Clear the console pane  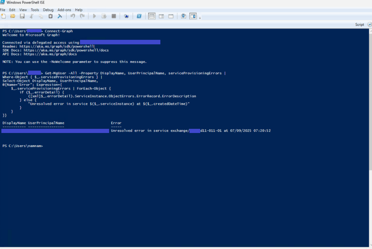[x=60, y=16]
